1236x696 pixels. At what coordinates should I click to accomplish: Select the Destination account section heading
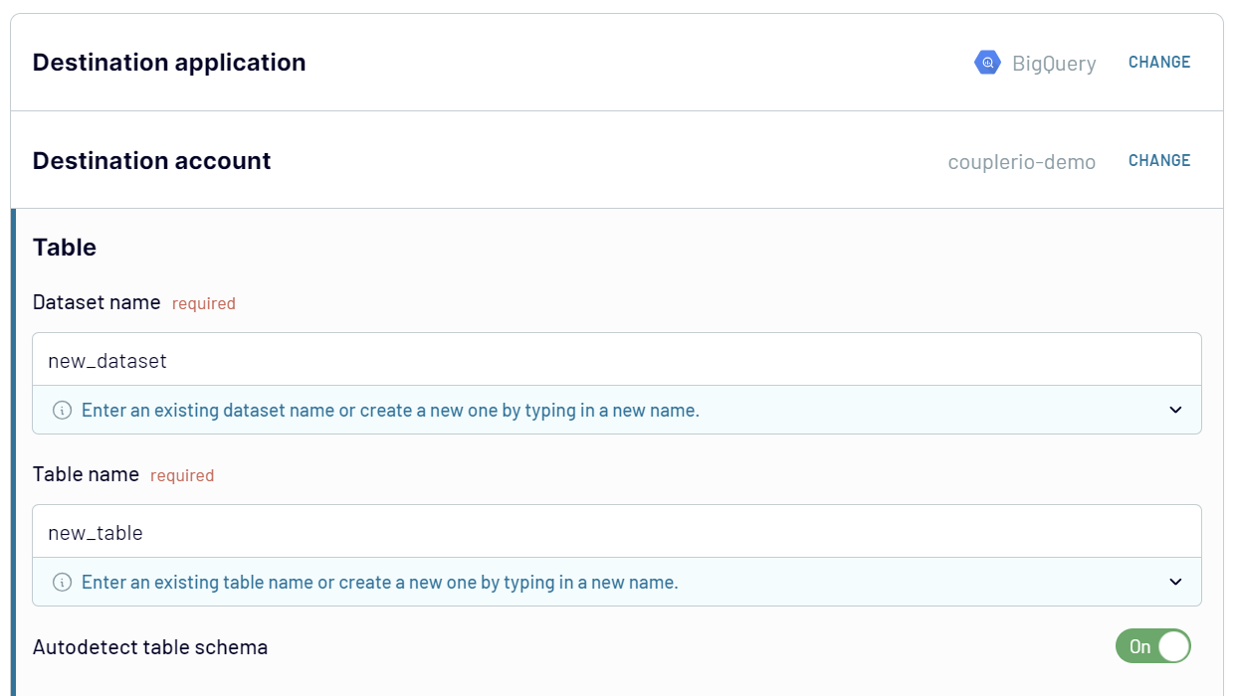click(151, 160)
